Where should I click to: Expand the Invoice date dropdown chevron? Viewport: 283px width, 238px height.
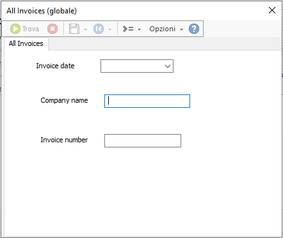(x=168, y=66)
